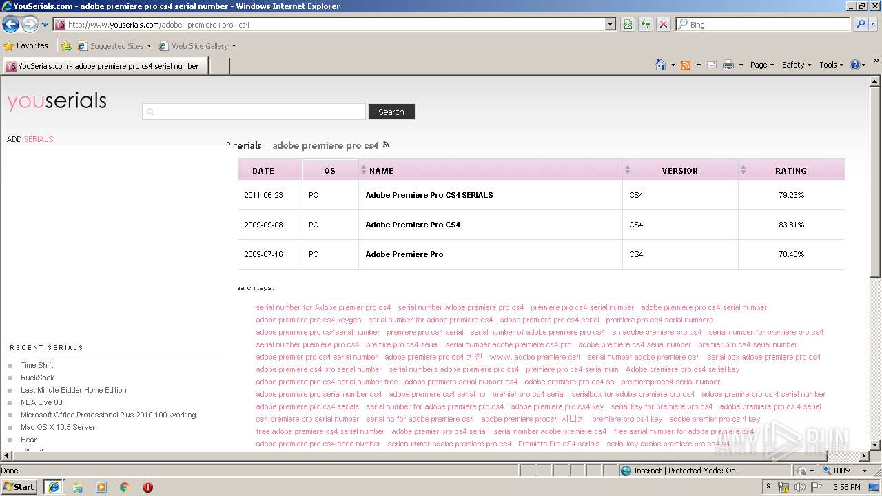The image size is (882, 496).
Task: Click Add to Favorites Bar icon
Action: point(66,46)
